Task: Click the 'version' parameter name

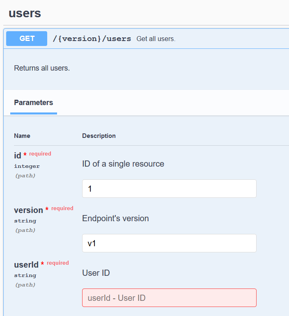Action: [x=28, y=210]
